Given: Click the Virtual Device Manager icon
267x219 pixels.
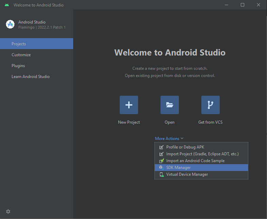Looking at the screenshot, I should tap(161, 174).
